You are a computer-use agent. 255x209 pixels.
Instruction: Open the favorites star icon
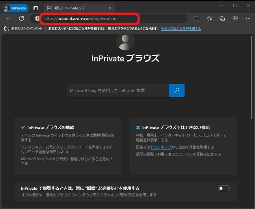tap(209, 18)
